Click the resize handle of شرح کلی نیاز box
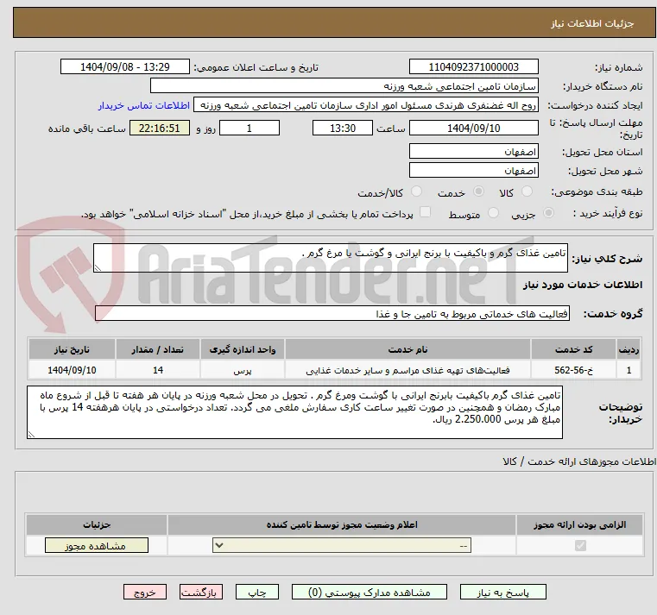657x615 pixels. [98, 268]
